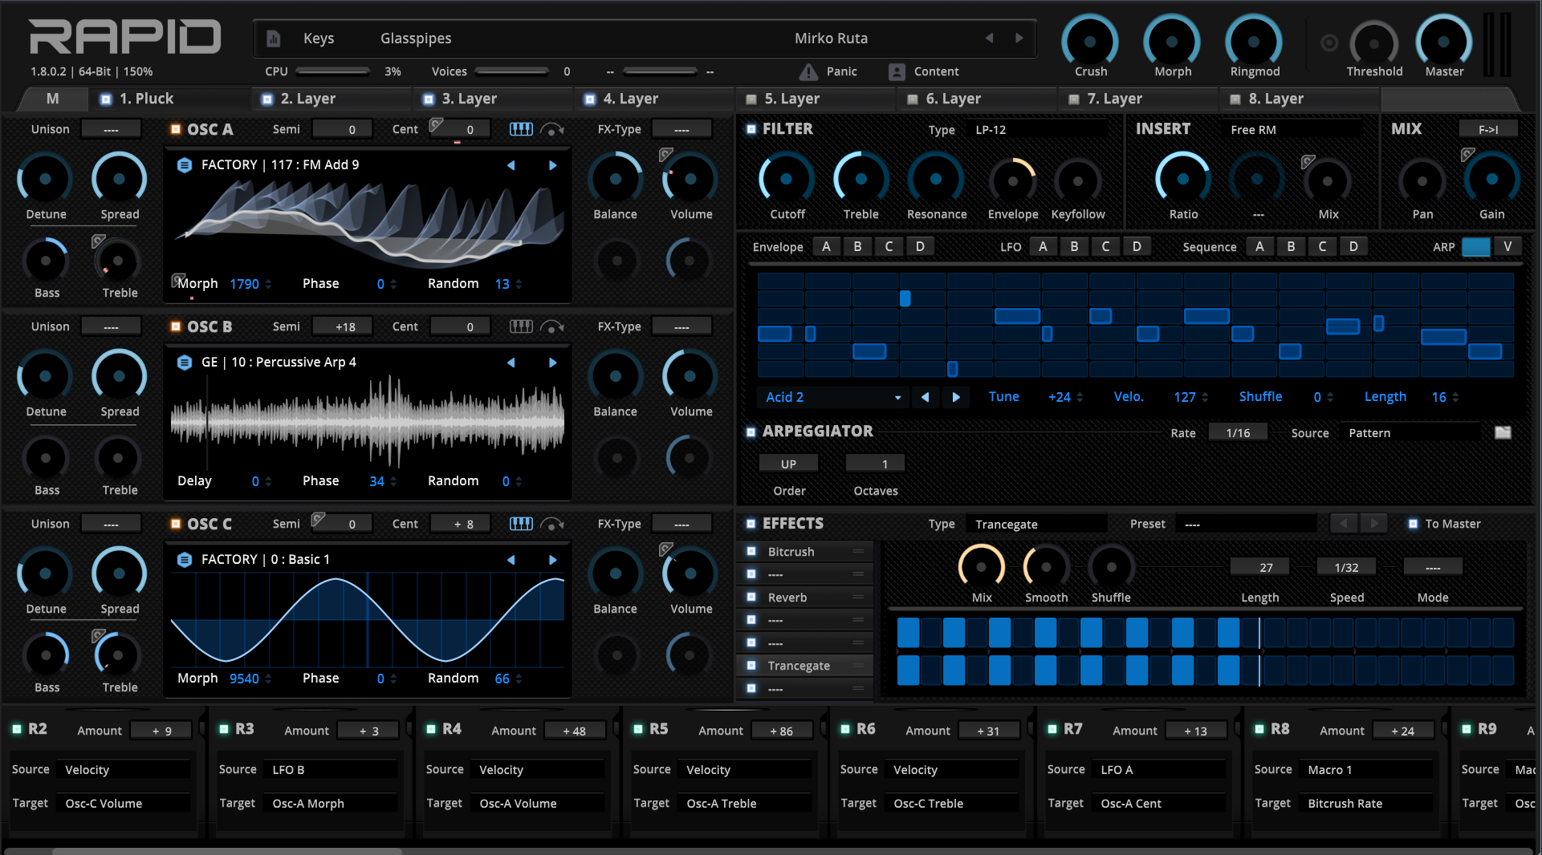
Task: Go to previous preset arrow in header
Action: pyautogui.click(x=989, y=38)
